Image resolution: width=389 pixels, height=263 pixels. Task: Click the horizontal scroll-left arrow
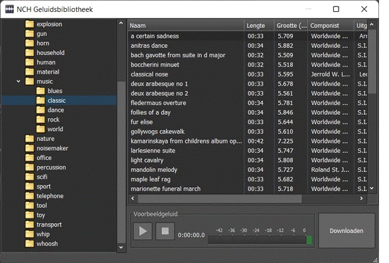[133, 198]
